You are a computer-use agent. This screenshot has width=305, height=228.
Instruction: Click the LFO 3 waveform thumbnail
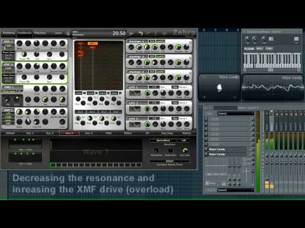click(x=135, y=124)
